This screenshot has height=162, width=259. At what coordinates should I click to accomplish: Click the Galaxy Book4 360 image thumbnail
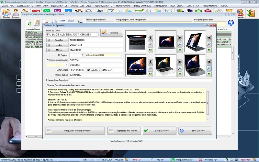(x=136, y=65)
